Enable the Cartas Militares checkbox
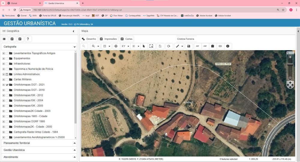 pos(7,80)
